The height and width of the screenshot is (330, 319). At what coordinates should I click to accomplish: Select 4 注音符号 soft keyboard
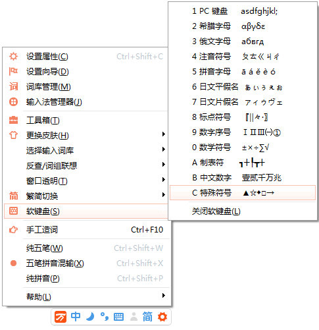pos(243,57)
